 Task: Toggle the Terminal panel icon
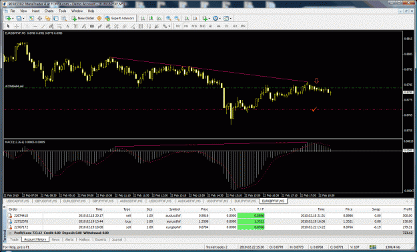coord(56,19)
